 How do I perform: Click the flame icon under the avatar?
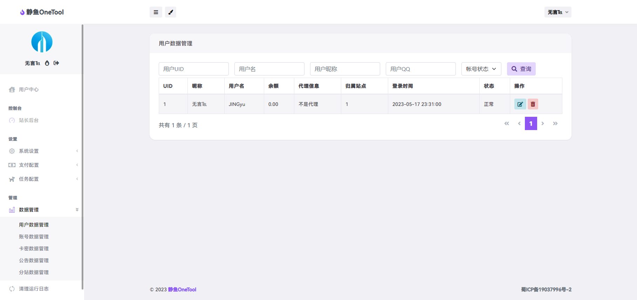tap(47, 63)
